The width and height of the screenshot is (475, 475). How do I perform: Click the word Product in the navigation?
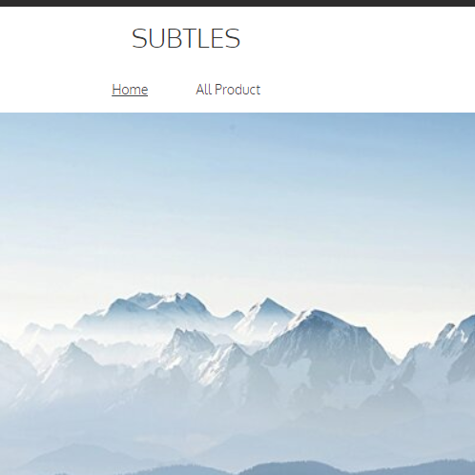[237, 90]
